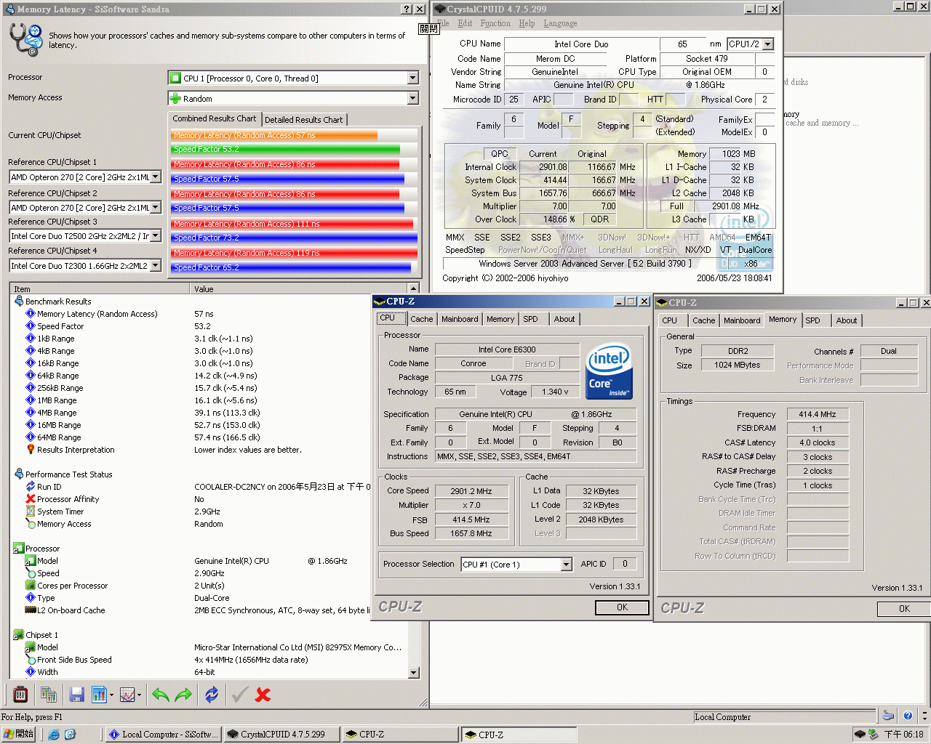Image resolution: width=931 pixels, height=744 pixels.
Task: Switch to Local Computer - SiSoftware taskbar button
Action: [163, 735]
